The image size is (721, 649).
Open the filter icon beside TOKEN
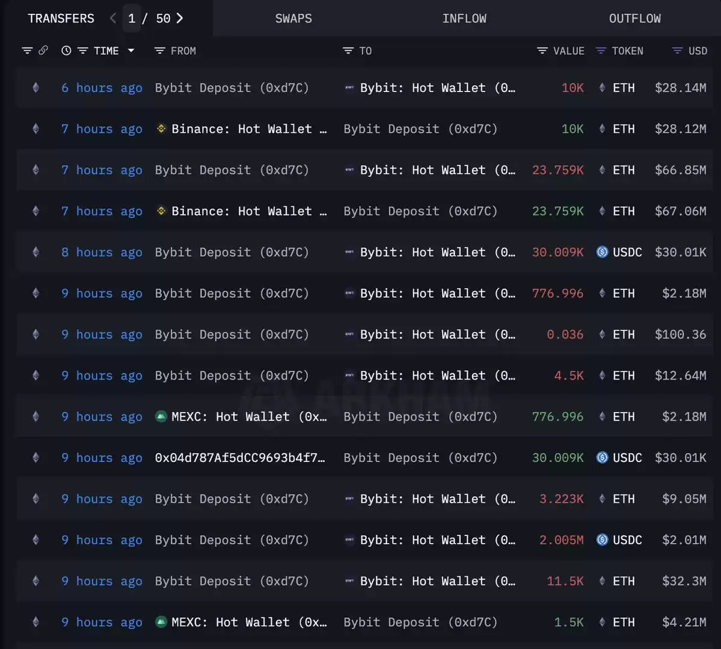(601, 51)
